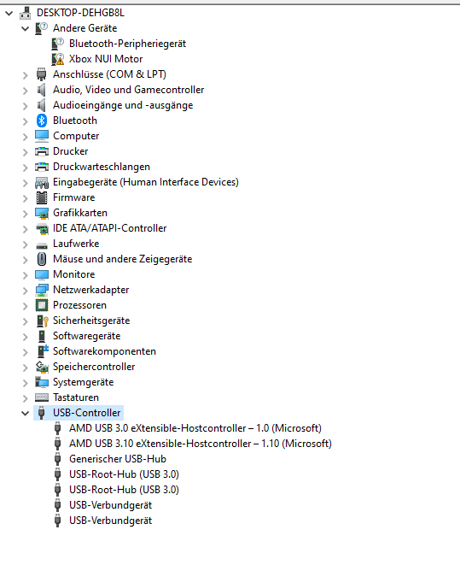The image size is (460, 565).
Task: Select the Softwaregeräte category label
Action: coord(87,336)
